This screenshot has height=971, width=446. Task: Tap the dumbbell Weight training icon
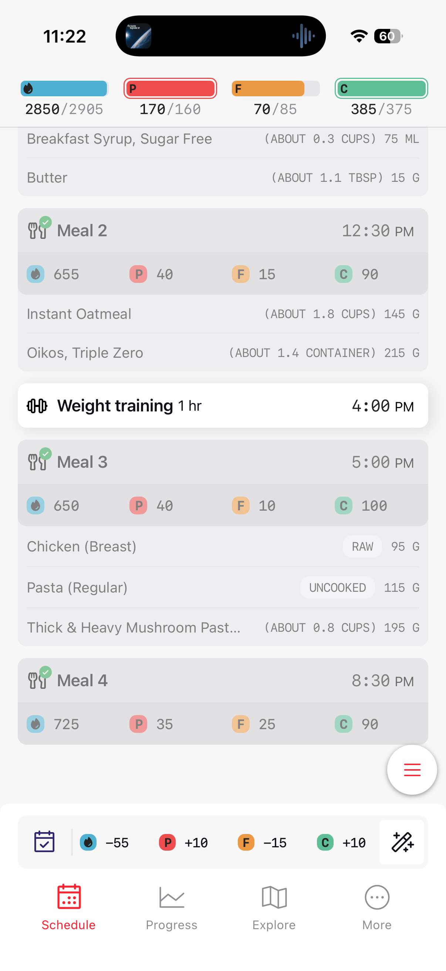(37, 406)
